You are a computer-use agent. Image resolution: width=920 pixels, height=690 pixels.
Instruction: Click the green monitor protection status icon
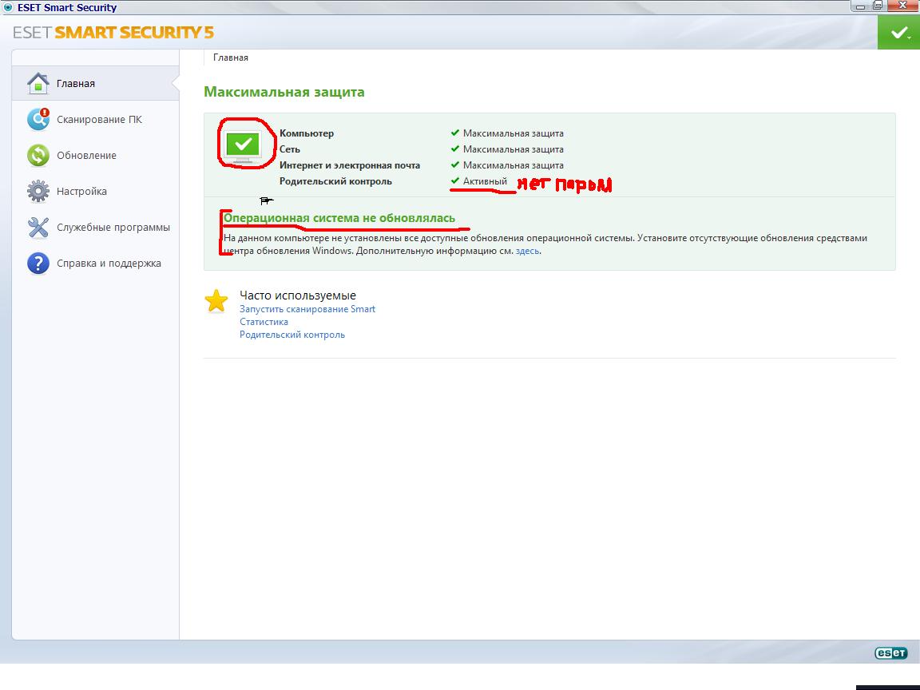coord(243,145)
